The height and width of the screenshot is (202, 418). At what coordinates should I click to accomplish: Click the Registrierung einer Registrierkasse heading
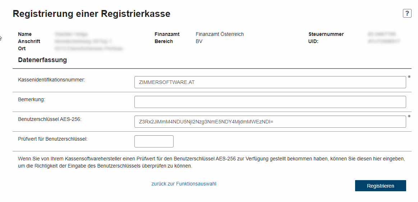tap(91, 14)
